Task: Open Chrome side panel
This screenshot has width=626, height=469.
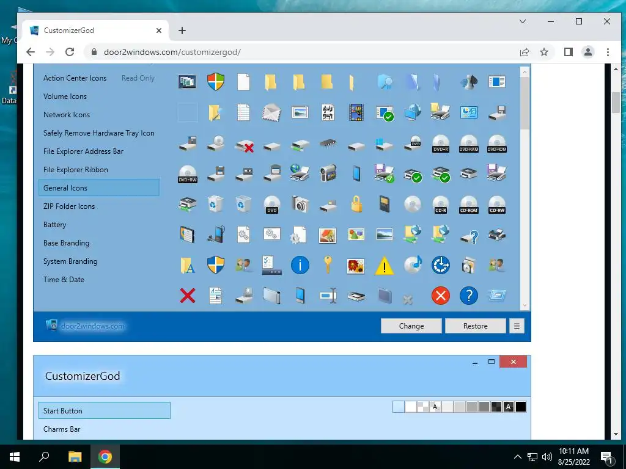Action: 569,53
